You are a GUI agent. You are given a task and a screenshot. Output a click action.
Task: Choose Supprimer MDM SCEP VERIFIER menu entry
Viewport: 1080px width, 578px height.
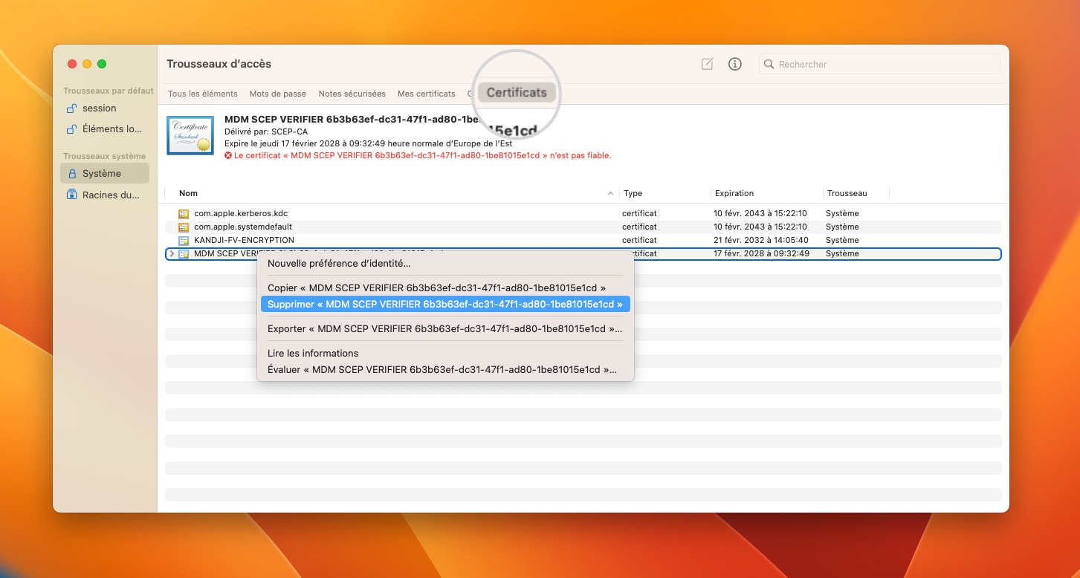445,304
